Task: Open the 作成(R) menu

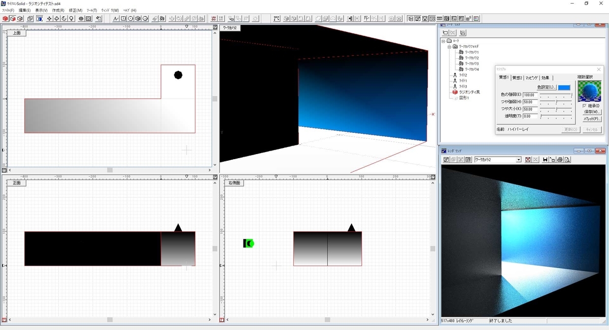Action: [x=58, y=10]
